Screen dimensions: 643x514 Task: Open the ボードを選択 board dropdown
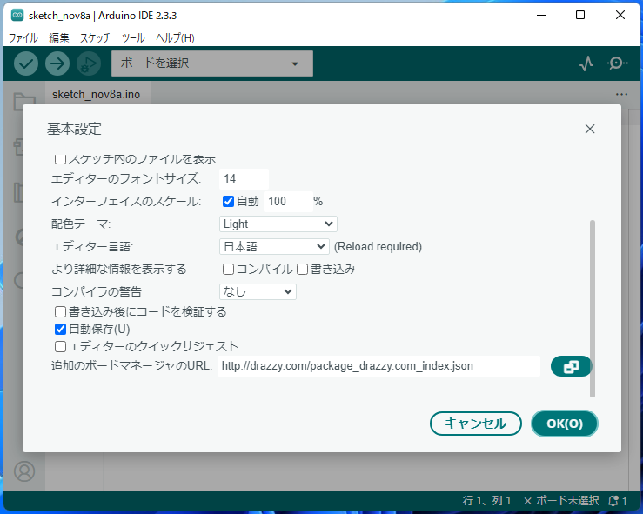pos(212,63)
